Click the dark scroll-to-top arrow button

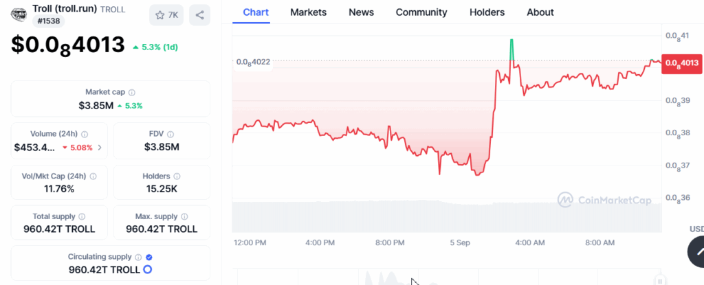[696, 251]
